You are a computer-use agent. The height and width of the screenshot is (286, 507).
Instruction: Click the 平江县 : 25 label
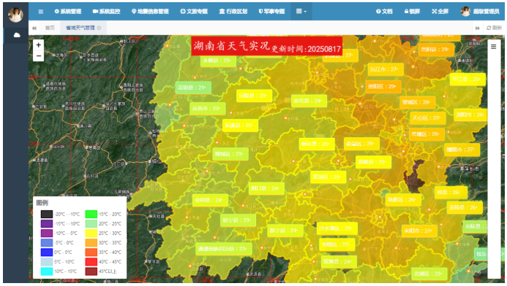[x=467, y=80]
